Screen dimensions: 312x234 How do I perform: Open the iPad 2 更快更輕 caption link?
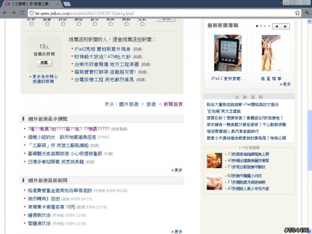228,78
